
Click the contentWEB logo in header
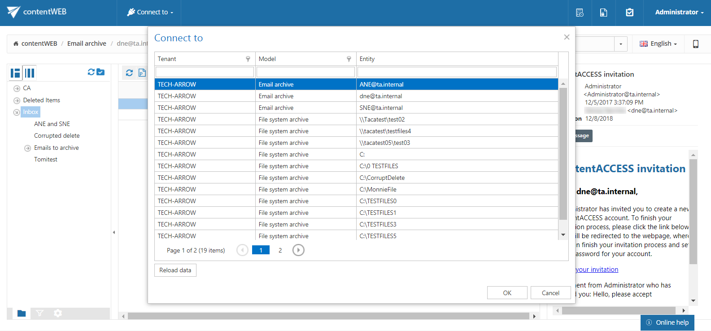tap(37, 12)
